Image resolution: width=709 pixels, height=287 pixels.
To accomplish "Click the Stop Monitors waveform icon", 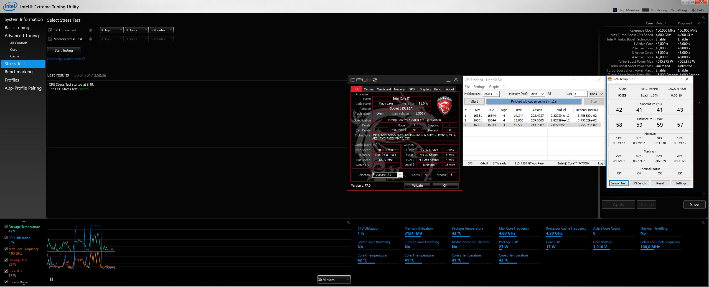I will [x=615, y=10].
